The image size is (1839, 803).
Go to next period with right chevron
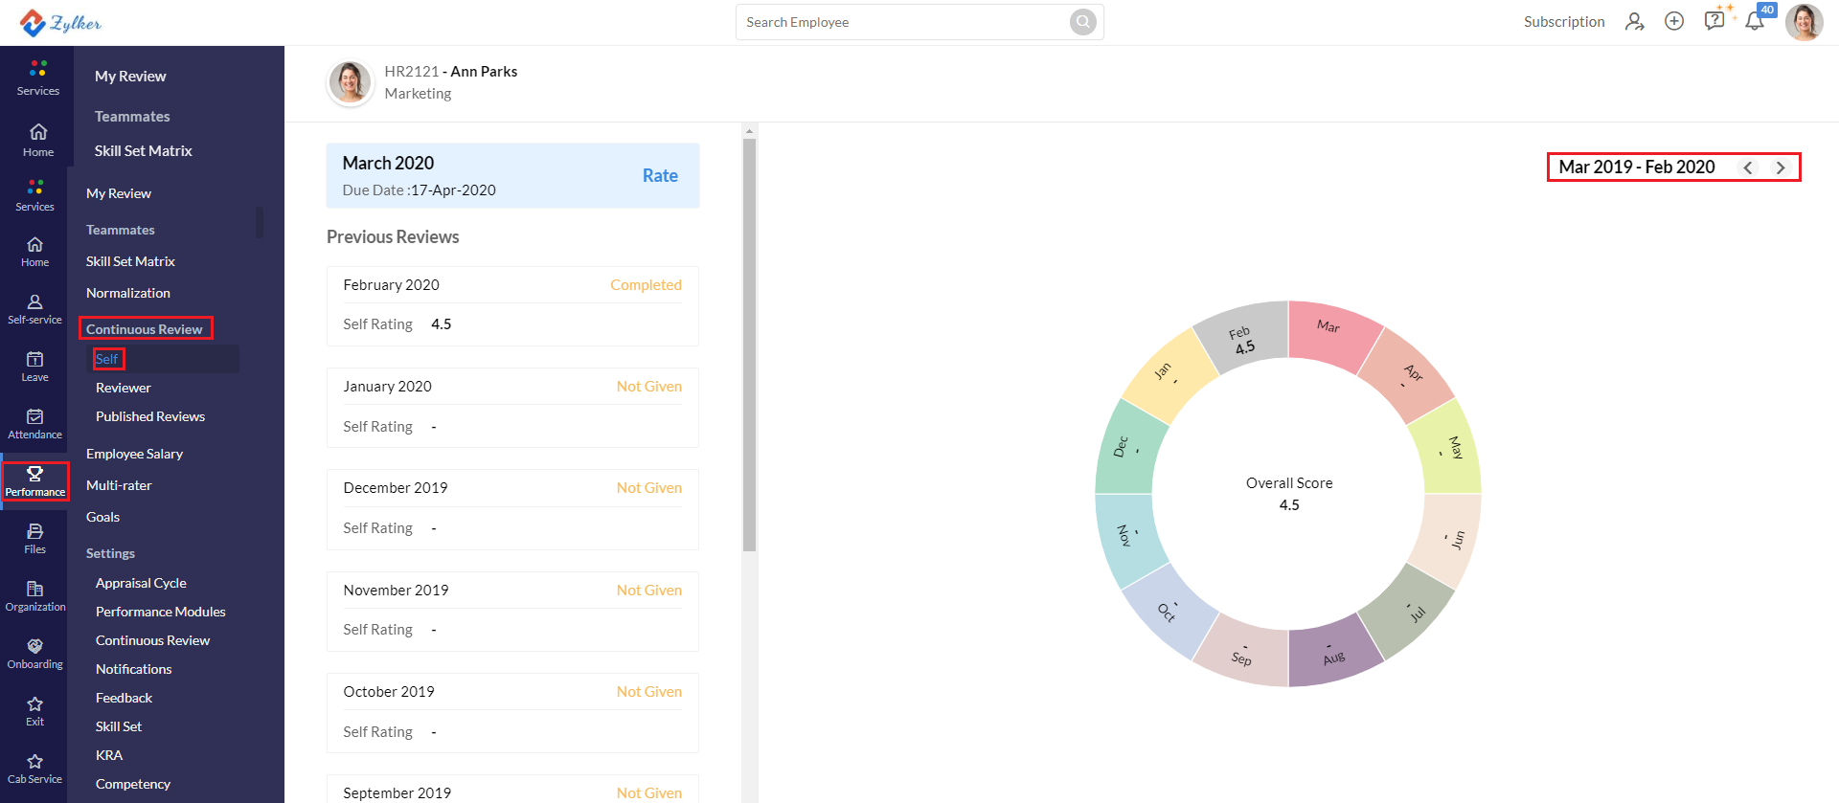pyautogui.click(x=1781, y=167)
